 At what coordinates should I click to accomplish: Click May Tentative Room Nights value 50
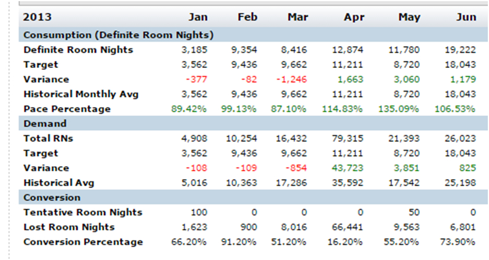(414, 212)
